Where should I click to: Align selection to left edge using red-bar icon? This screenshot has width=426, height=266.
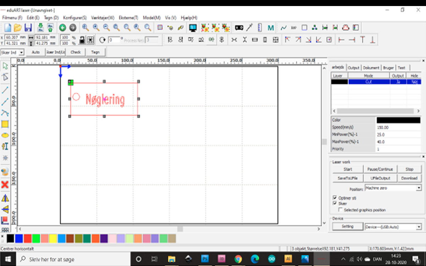click(342, 40)
